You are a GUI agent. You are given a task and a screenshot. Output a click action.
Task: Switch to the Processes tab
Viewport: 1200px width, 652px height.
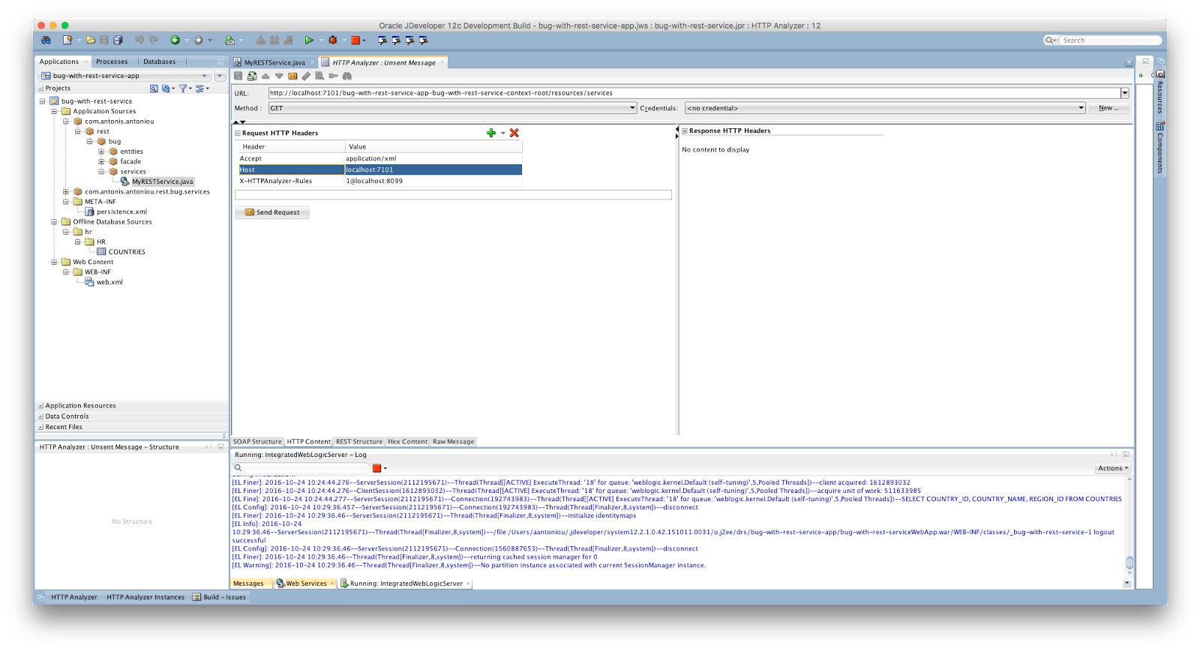pos(112,62)
